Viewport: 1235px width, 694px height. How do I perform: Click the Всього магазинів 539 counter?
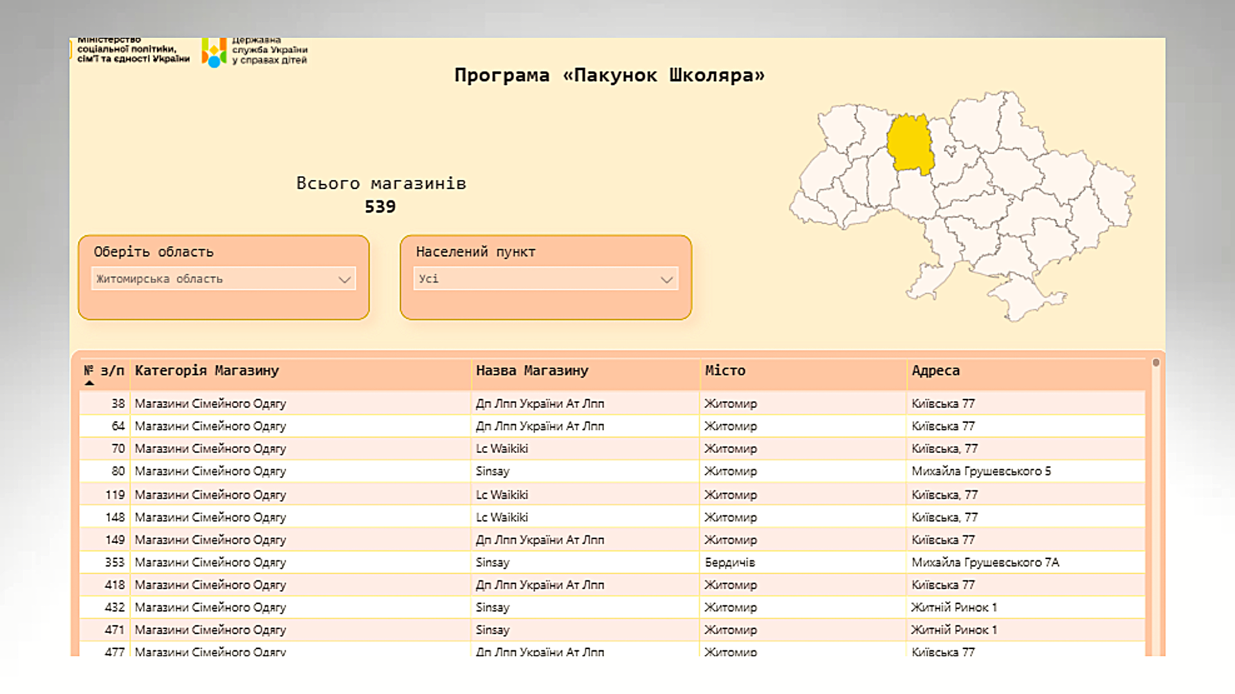click(x=381, y=195)
